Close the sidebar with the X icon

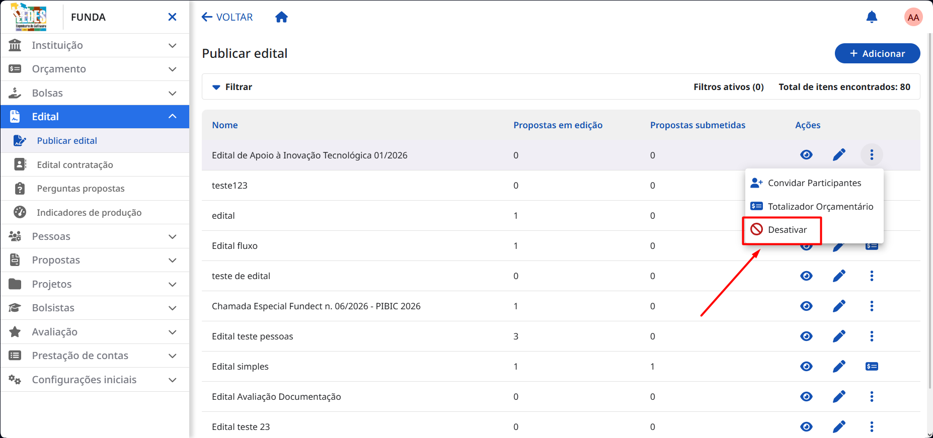pyautogui.click(x=172, y=17)
